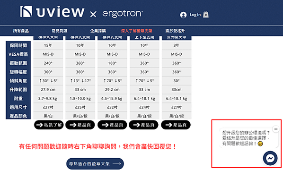Viewport: 283px width, 170px height.
Task: Click the 產品顏色 row header
Action: pos(18,116)
